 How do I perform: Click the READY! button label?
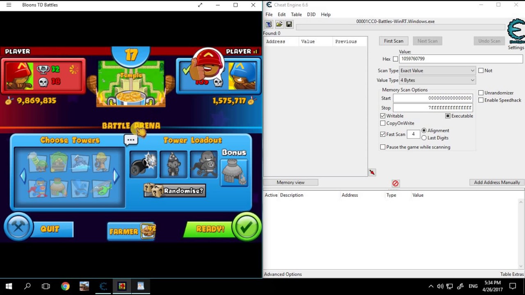(210, 229)
